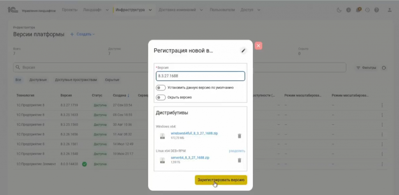The image size is (399, 195).
Task: Open row menu for version 8.3.27.1719
Action: click(x=382, y=105)
